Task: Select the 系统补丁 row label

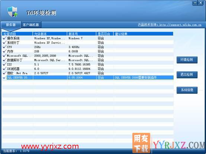Action: (x=13, y=43)
